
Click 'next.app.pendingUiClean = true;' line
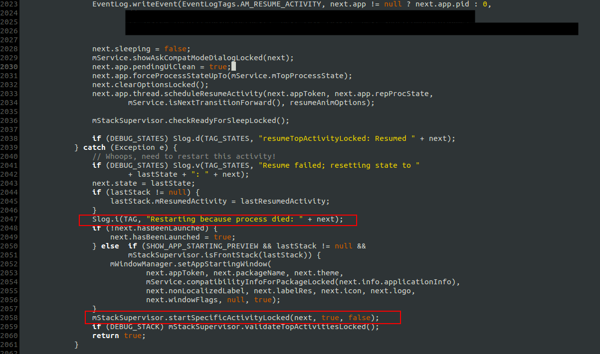pyautogui.click(x=162, y=67)
